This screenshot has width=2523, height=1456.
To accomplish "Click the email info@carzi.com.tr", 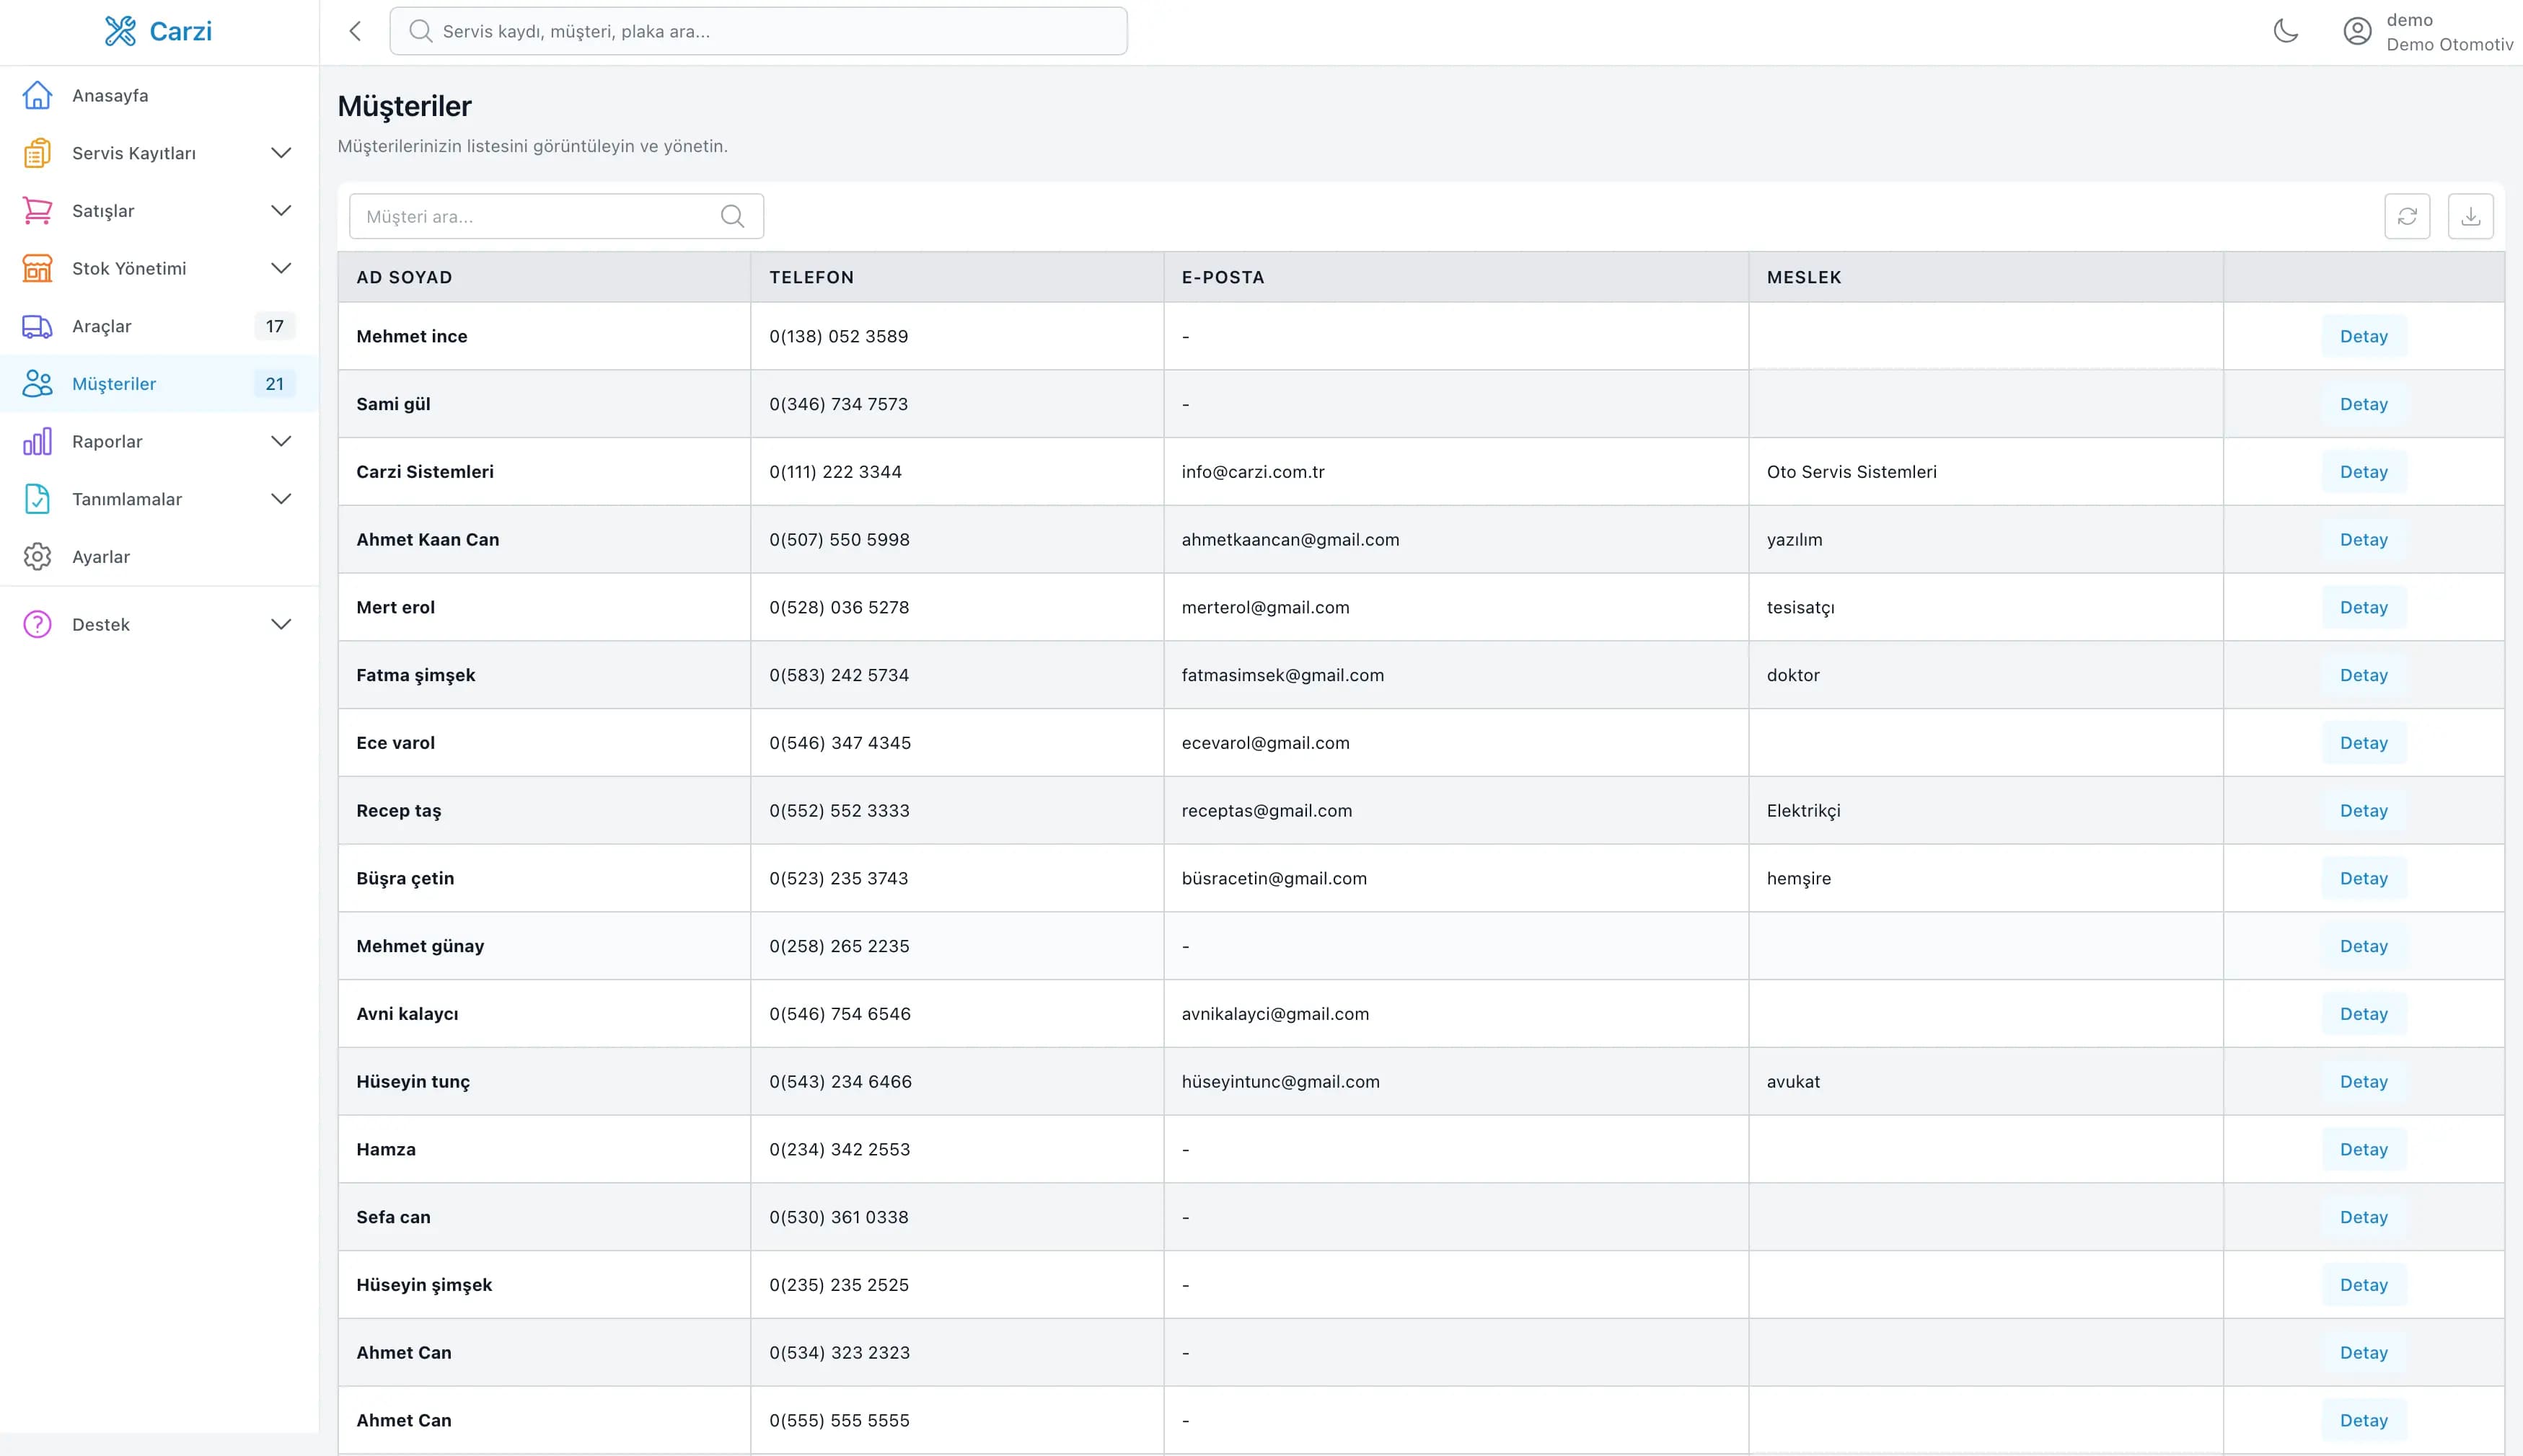I will point(1253,472).
